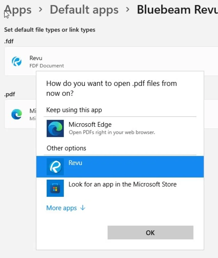Select the highlighted Revu option label
The image size is (218, 258).
tap(75, 163)
